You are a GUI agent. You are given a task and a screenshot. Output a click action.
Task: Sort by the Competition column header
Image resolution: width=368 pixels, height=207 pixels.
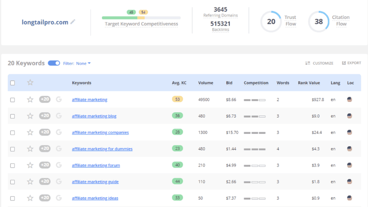(x=256, y=83)
